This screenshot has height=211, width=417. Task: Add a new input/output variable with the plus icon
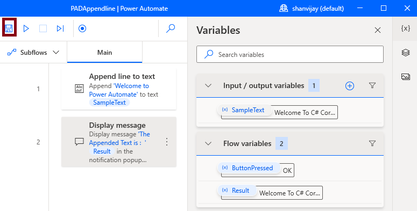[349, 86]
